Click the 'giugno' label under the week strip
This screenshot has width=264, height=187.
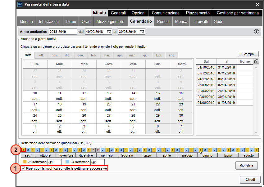tap(207, 155)
